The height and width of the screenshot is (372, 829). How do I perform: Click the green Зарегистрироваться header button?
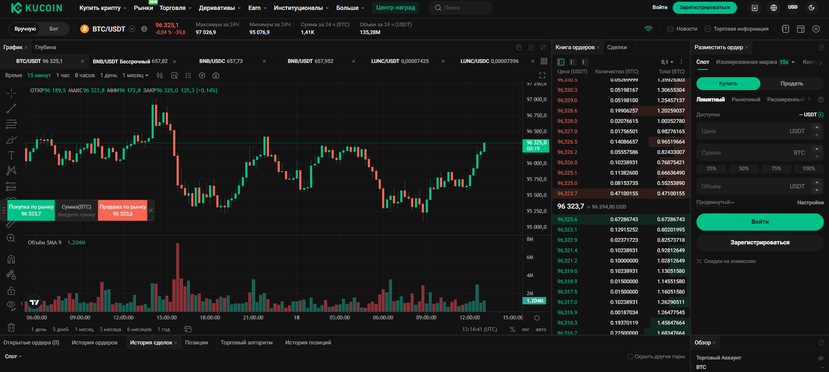[705, 7]
